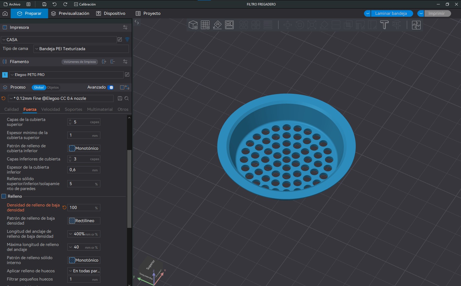Screen dimensions: 461x286
Task: Click the search settings magnifier icon
Action: 127,98
